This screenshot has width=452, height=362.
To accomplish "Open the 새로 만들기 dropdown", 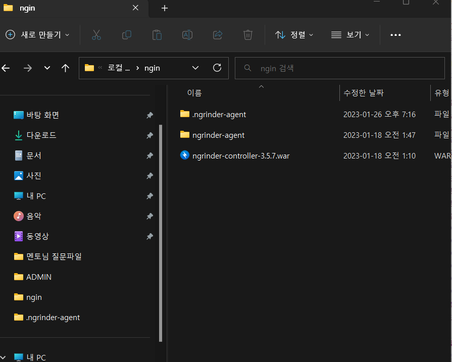I will pos(38,35).
